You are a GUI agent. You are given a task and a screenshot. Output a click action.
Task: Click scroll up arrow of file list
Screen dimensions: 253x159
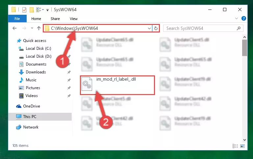(x=244, y=37)
